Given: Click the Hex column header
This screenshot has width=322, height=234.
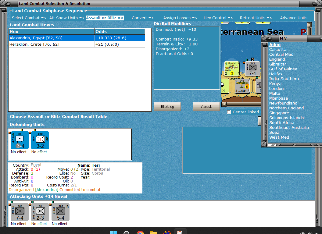Looking at the screenshot, I should [x=52, y=31].
